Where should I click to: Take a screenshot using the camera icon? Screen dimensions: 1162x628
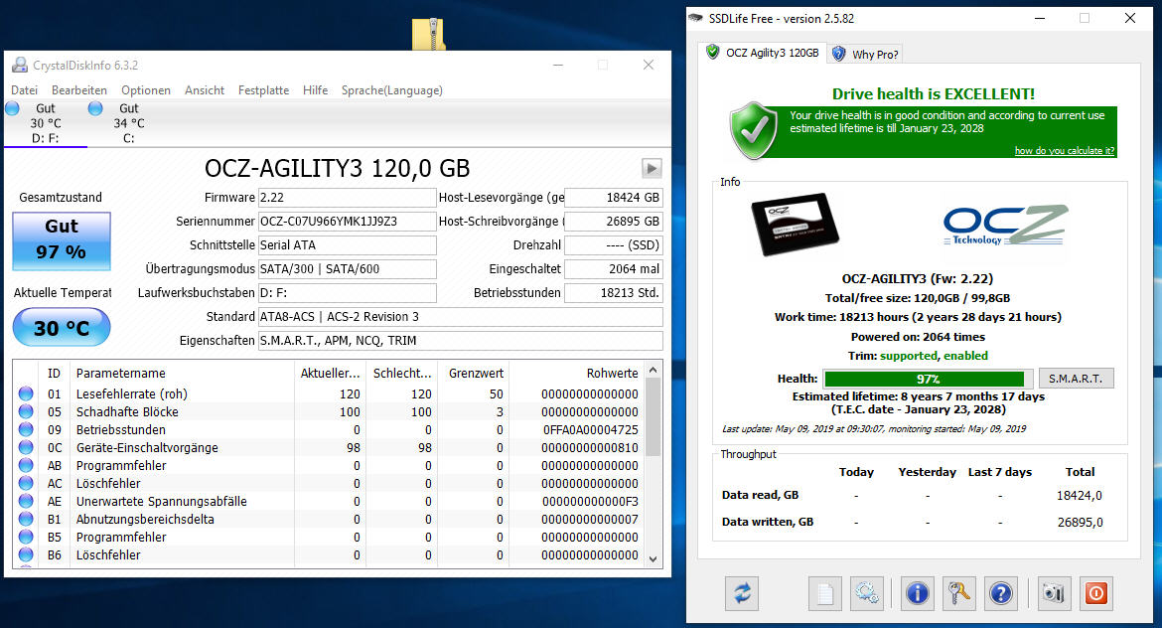click(x=1054, y=593)
